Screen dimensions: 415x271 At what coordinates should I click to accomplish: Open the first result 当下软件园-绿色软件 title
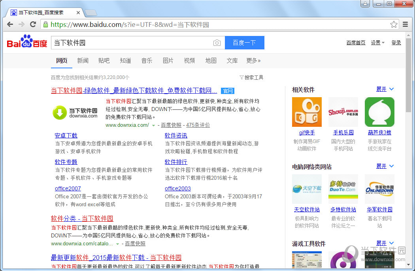pyautogui.click(x=134, y=90)
